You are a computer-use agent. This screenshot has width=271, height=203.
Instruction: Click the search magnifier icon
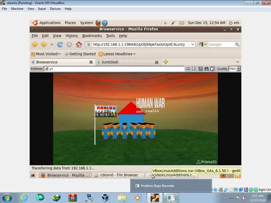pyautogui.click(x=237, y=44)
